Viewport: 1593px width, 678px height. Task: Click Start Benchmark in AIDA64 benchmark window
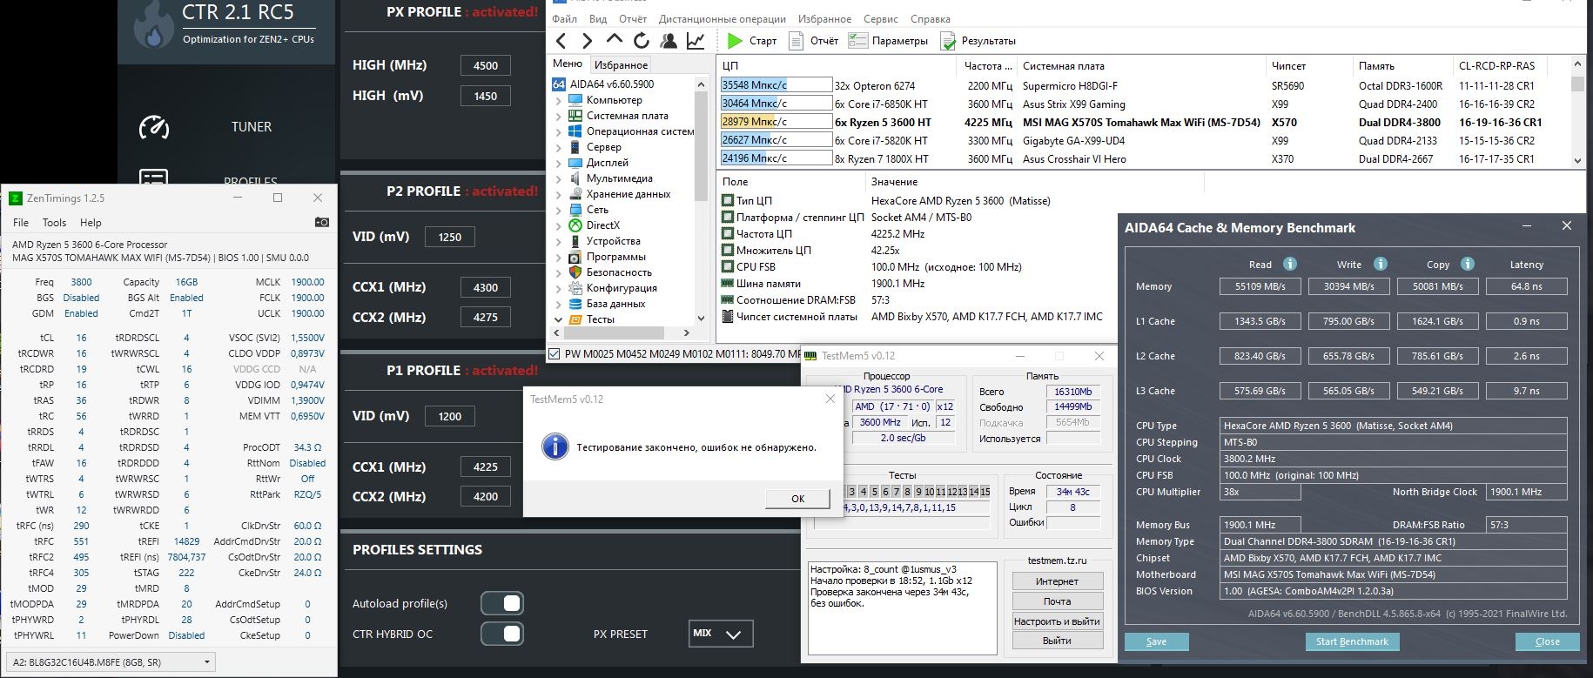(1352, 641)
